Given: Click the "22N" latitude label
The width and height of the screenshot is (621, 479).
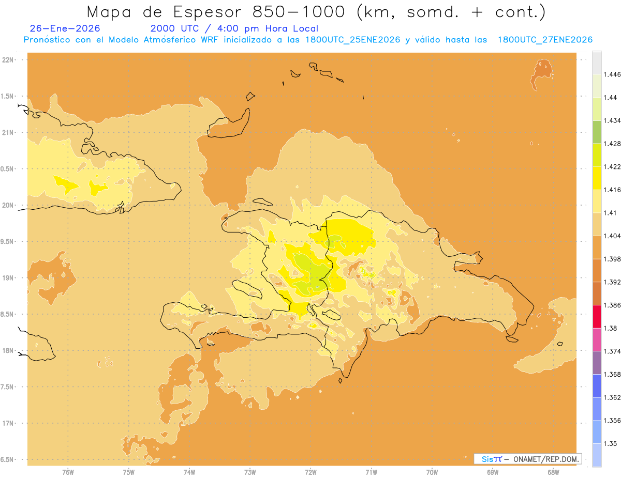Looking at the screenshot, I should (x=9, y=60).
